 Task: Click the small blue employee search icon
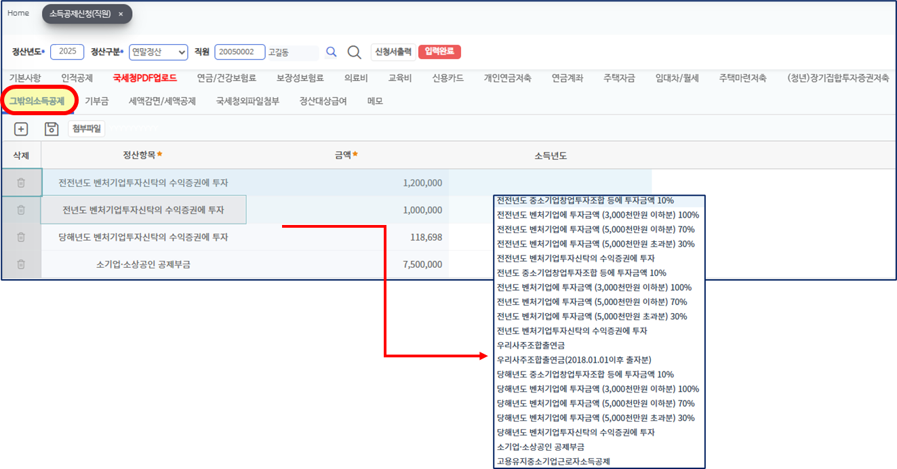pos(331,52)
